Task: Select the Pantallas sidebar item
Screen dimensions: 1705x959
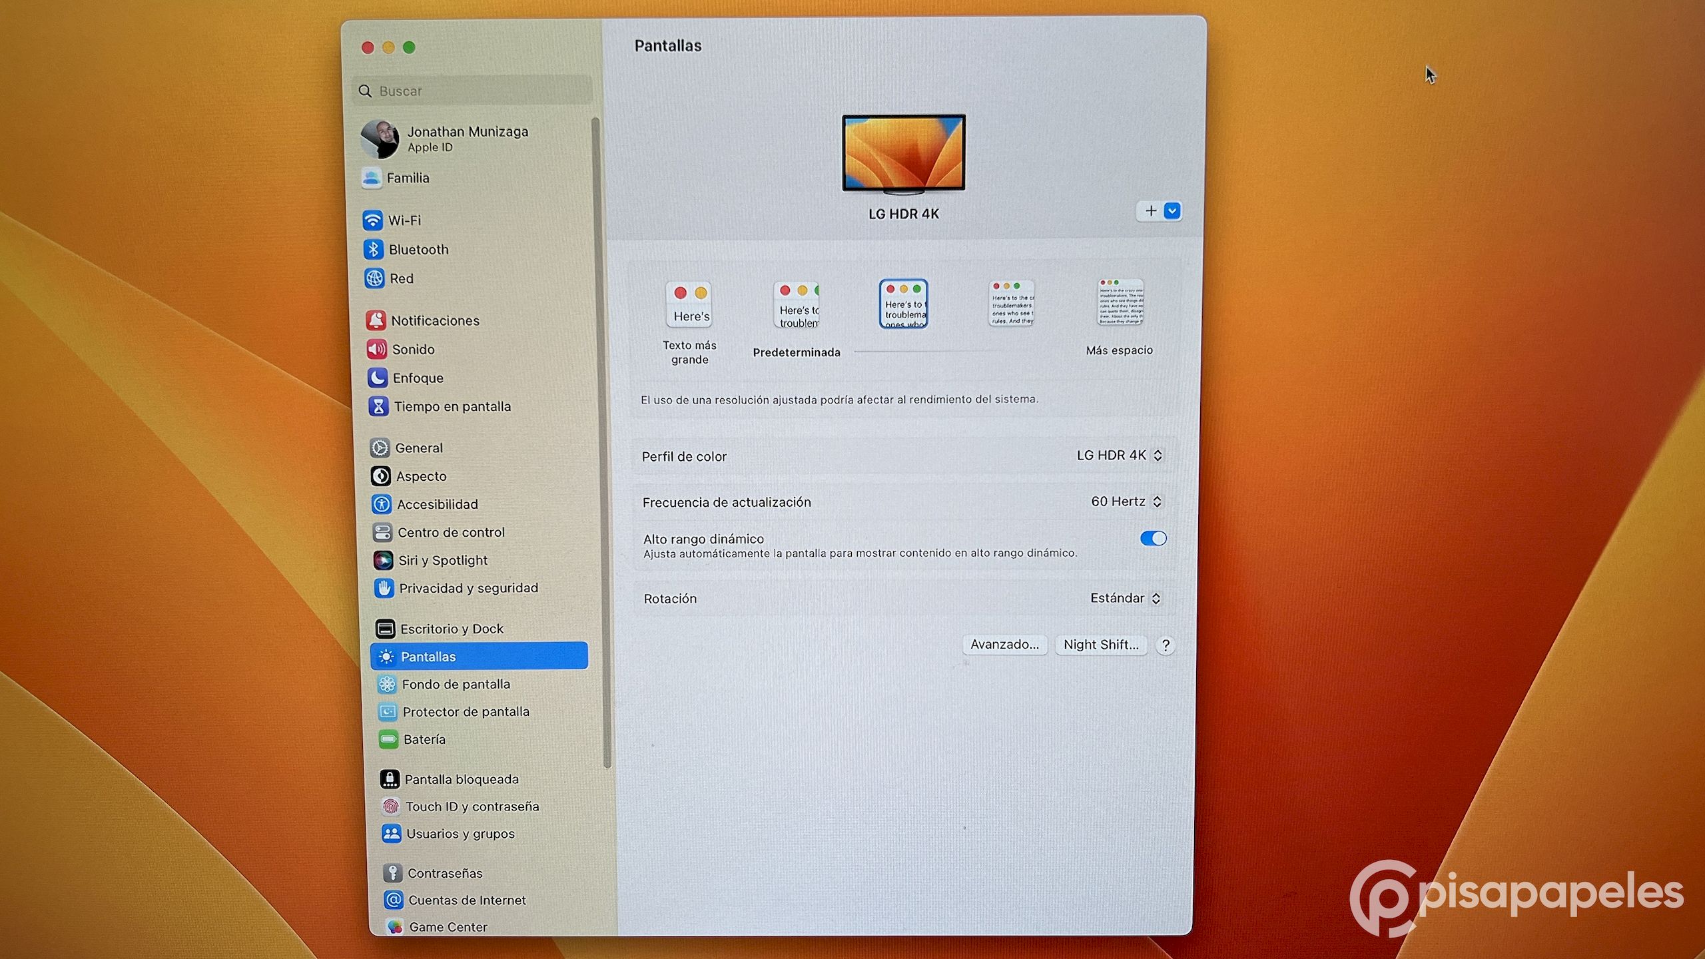Action: point(479,656)
